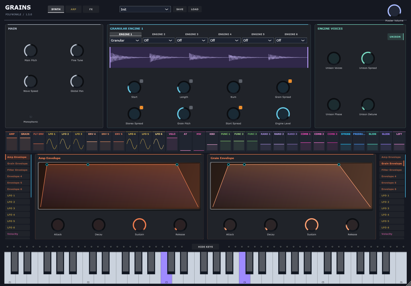Select the ENV 4 modulation source tile
Screen dimensions: 411x286
(92, 141)
